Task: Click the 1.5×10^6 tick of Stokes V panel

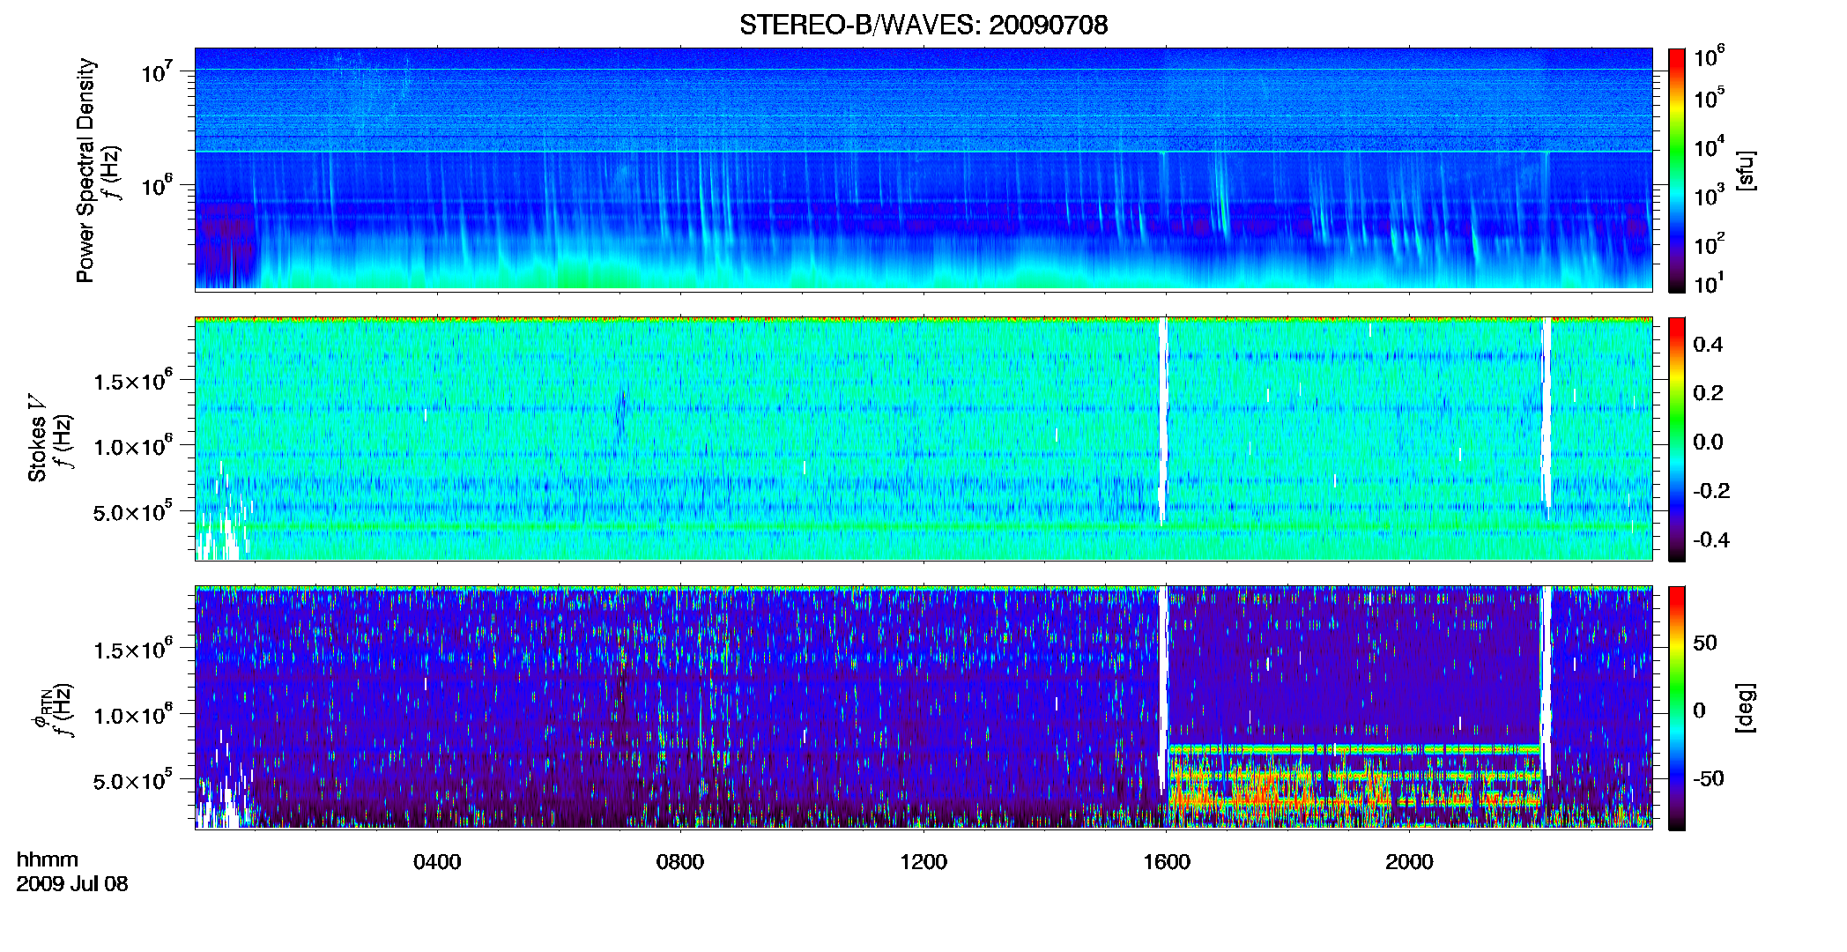Action: [133, 381]
